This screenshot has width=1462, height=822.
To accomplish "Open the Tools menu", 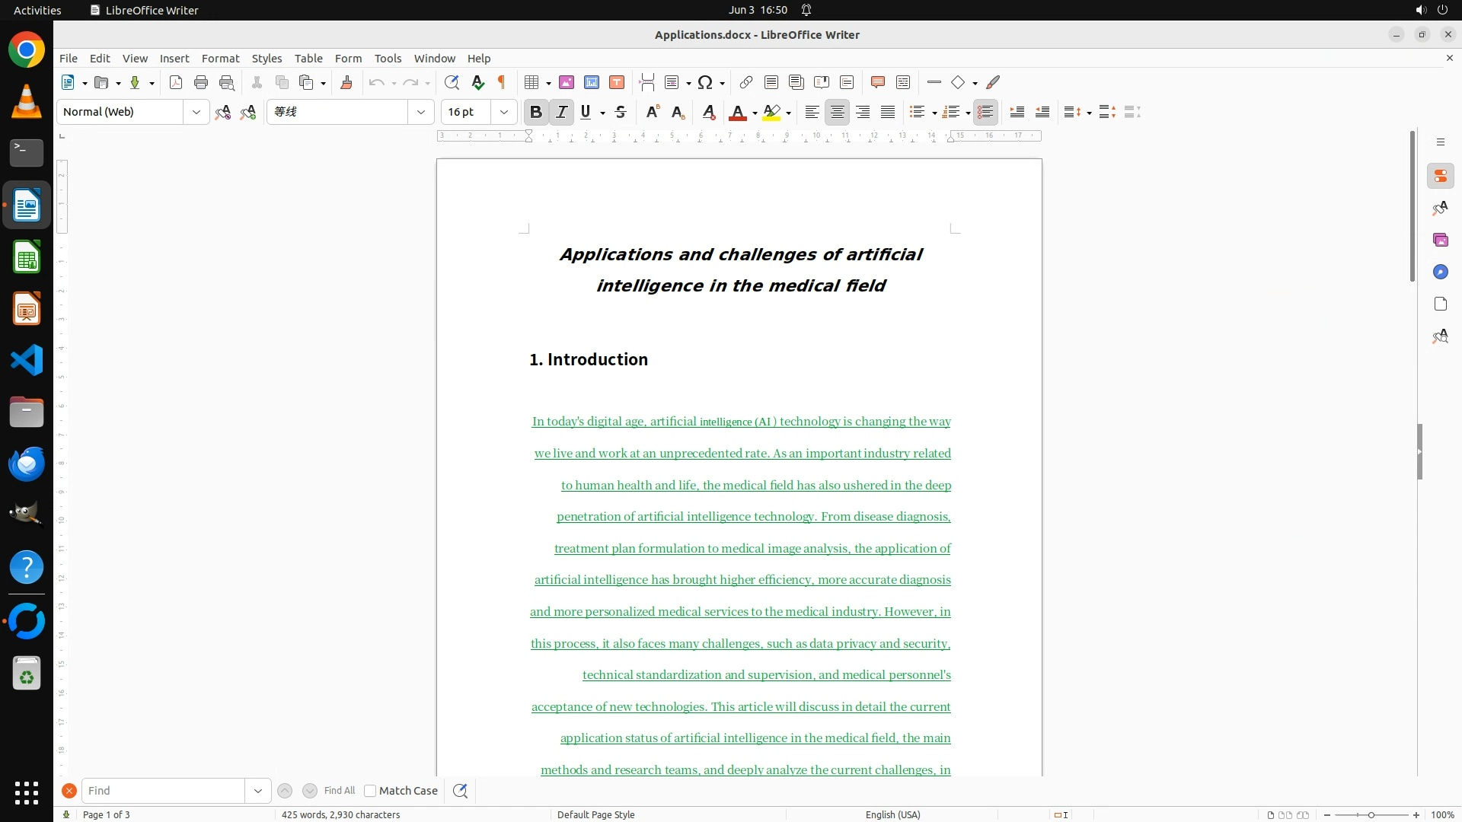I will 388,58.
